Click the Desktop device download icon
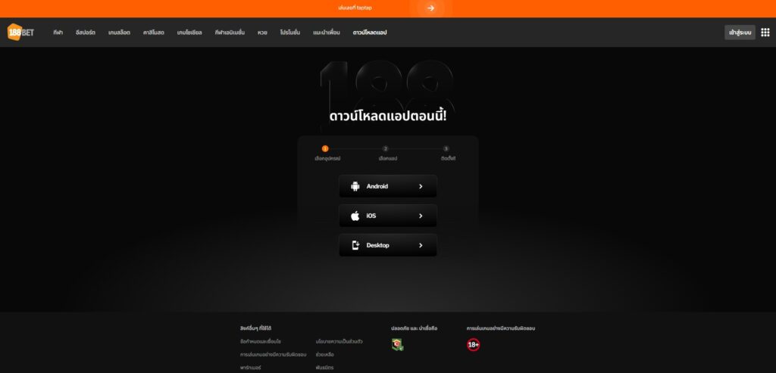776x373 pixels. click(355, 246)
